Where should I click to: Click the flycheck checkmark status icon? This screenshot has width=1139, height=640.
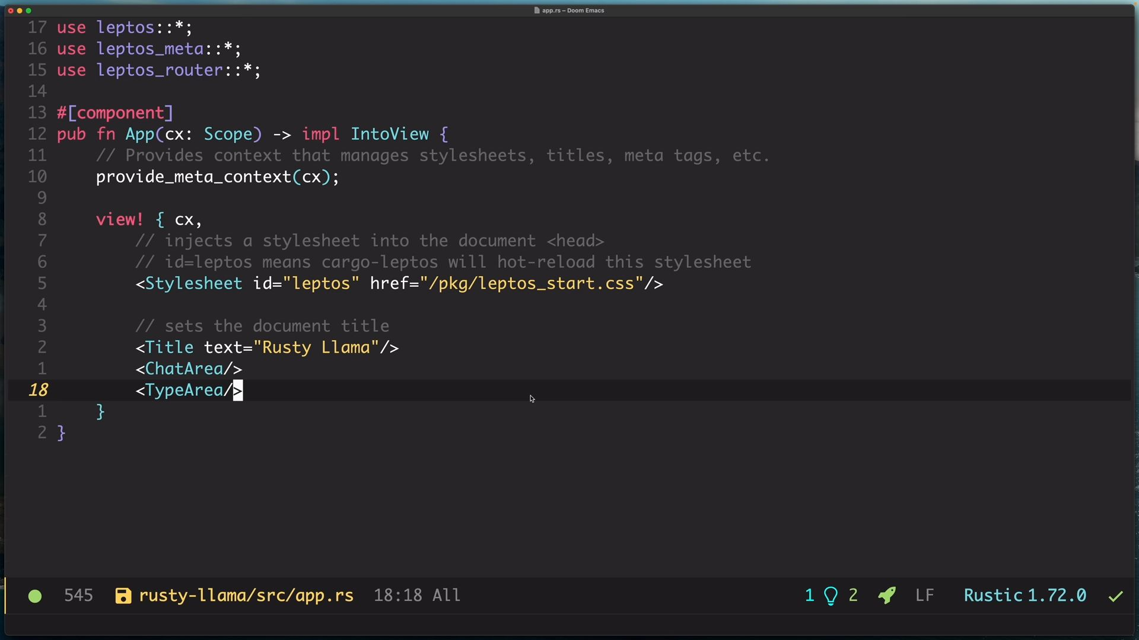click(x=1116, y=596)
